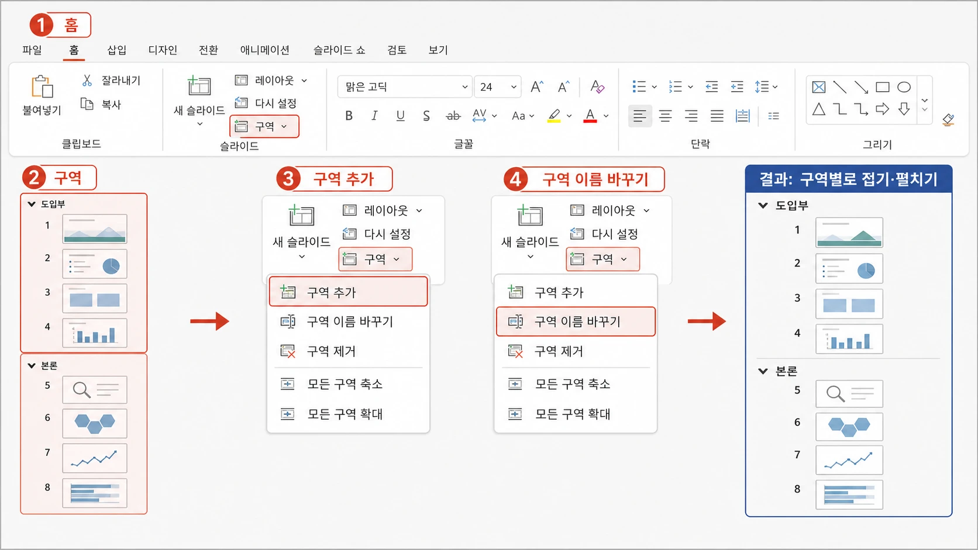Toggle bold formatting in the font group

point(349,116)
